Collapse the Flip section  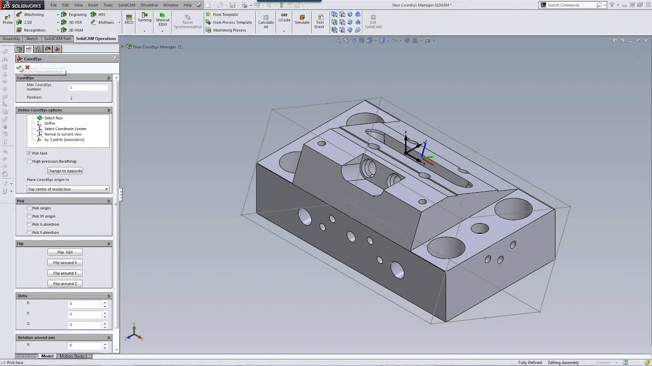108,243
